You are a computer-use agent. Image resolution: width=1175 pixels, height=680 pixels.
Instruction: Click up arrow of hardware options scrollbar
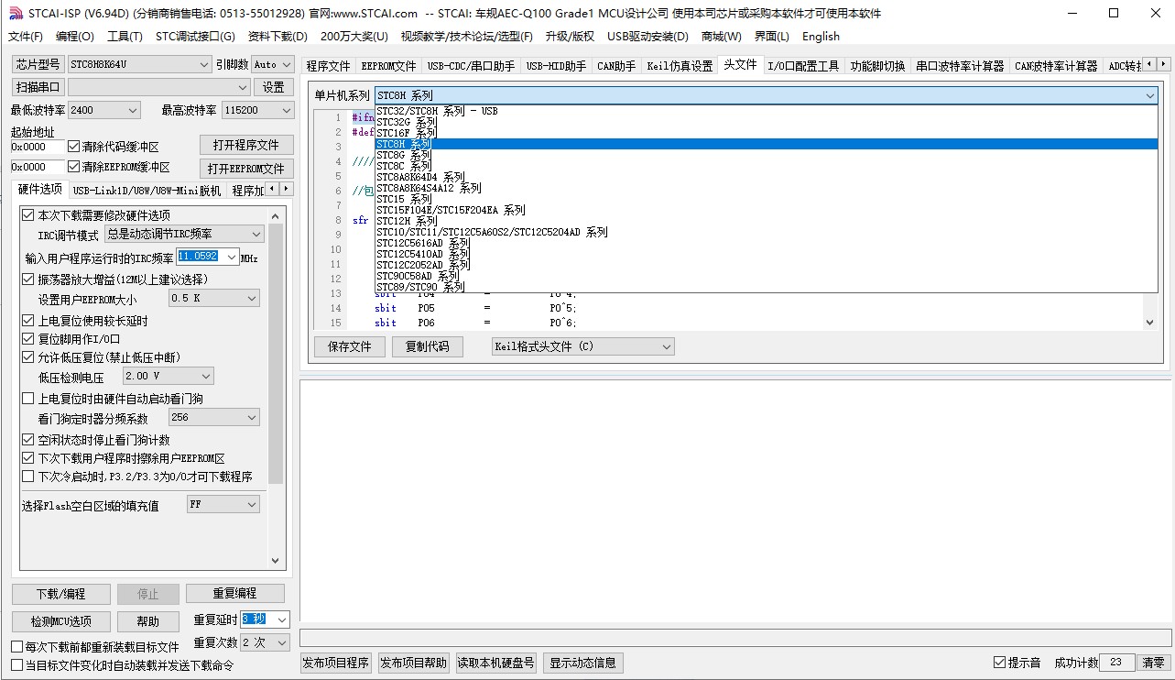(276, 214)
